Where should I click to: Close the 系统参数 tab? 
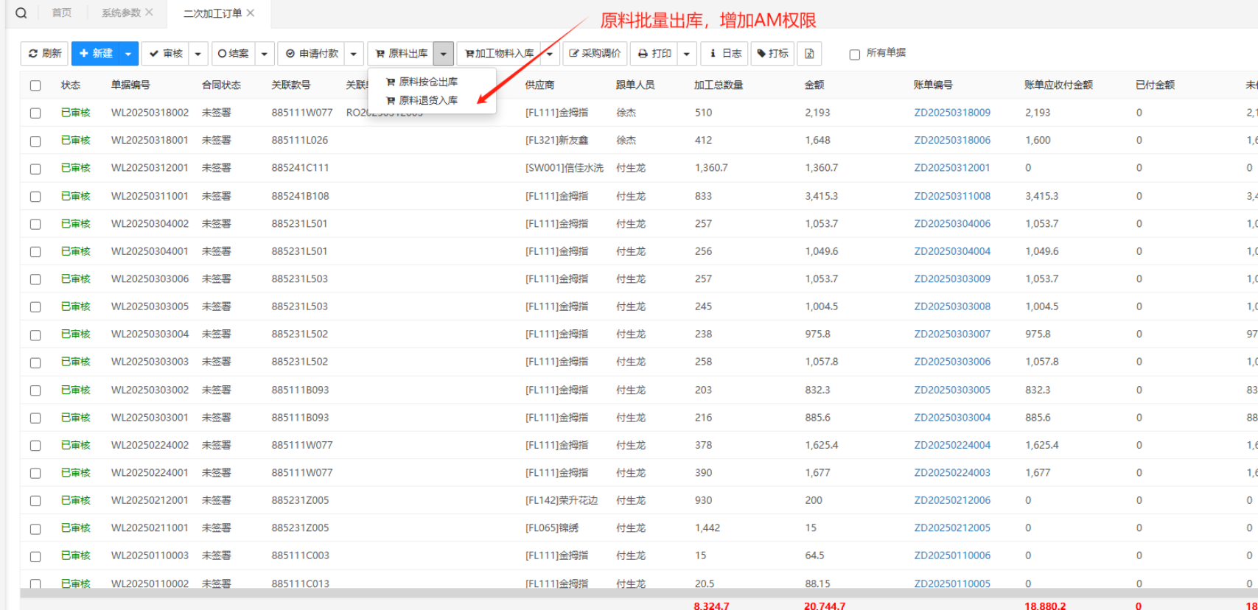(150, 13)
